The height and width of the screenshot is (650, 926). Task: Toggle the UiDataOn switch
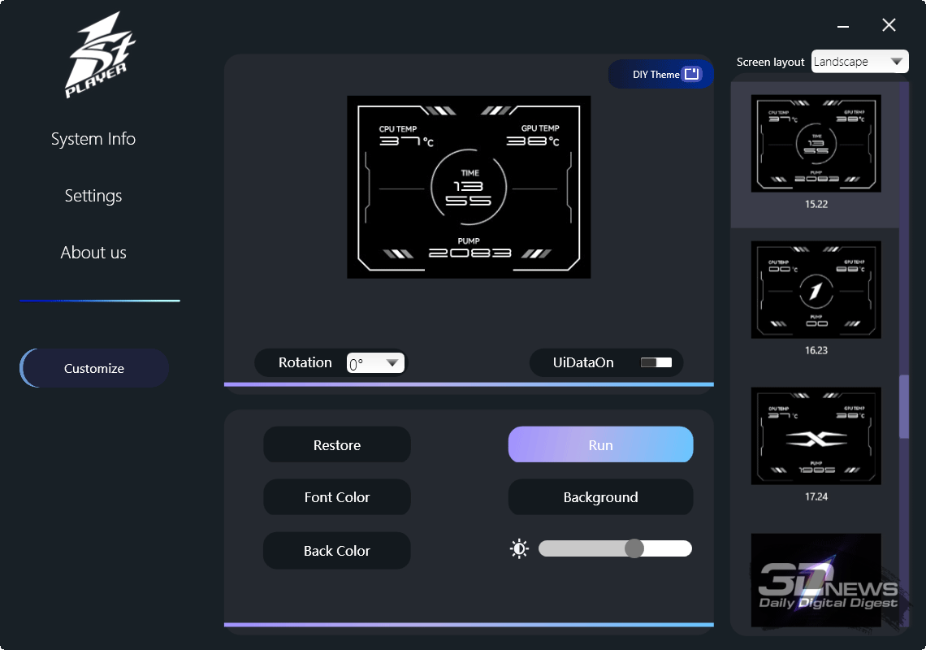tap(656, 362)
